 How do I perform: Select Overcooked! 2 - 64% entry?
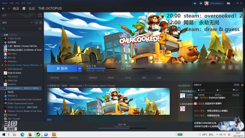(x=21, y=88)
